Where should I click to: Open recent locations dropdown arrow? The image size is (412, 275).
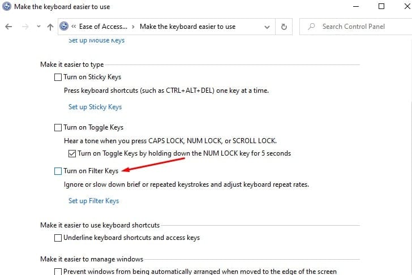coord(38,26)
